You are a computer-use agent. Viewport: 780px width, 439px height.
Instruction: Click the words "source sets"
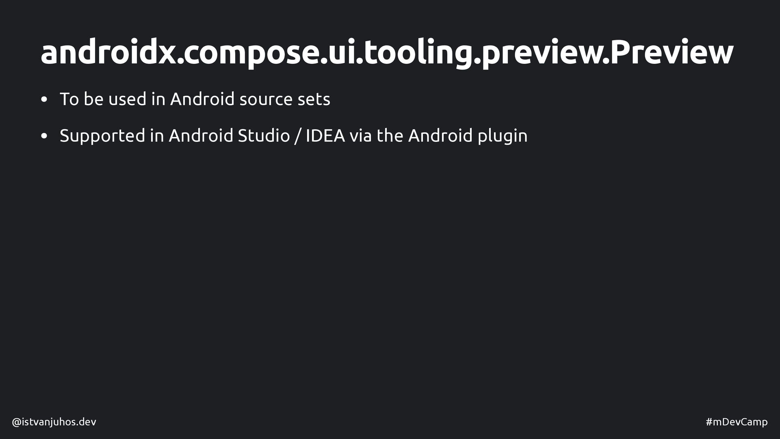coord(285,99)
